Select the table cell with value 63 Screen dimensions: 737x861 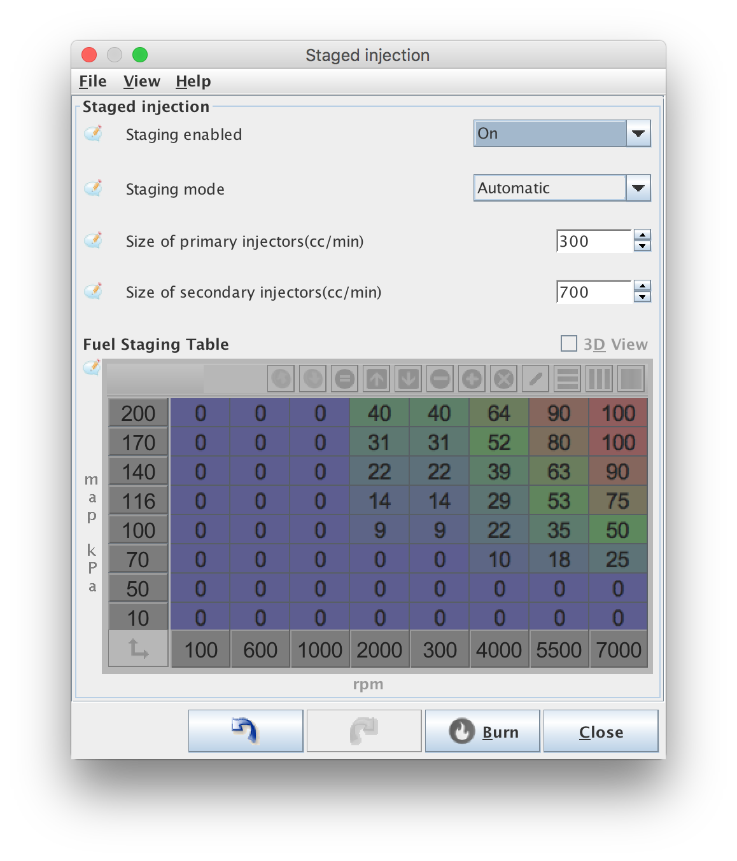click(x=559, y=472)
